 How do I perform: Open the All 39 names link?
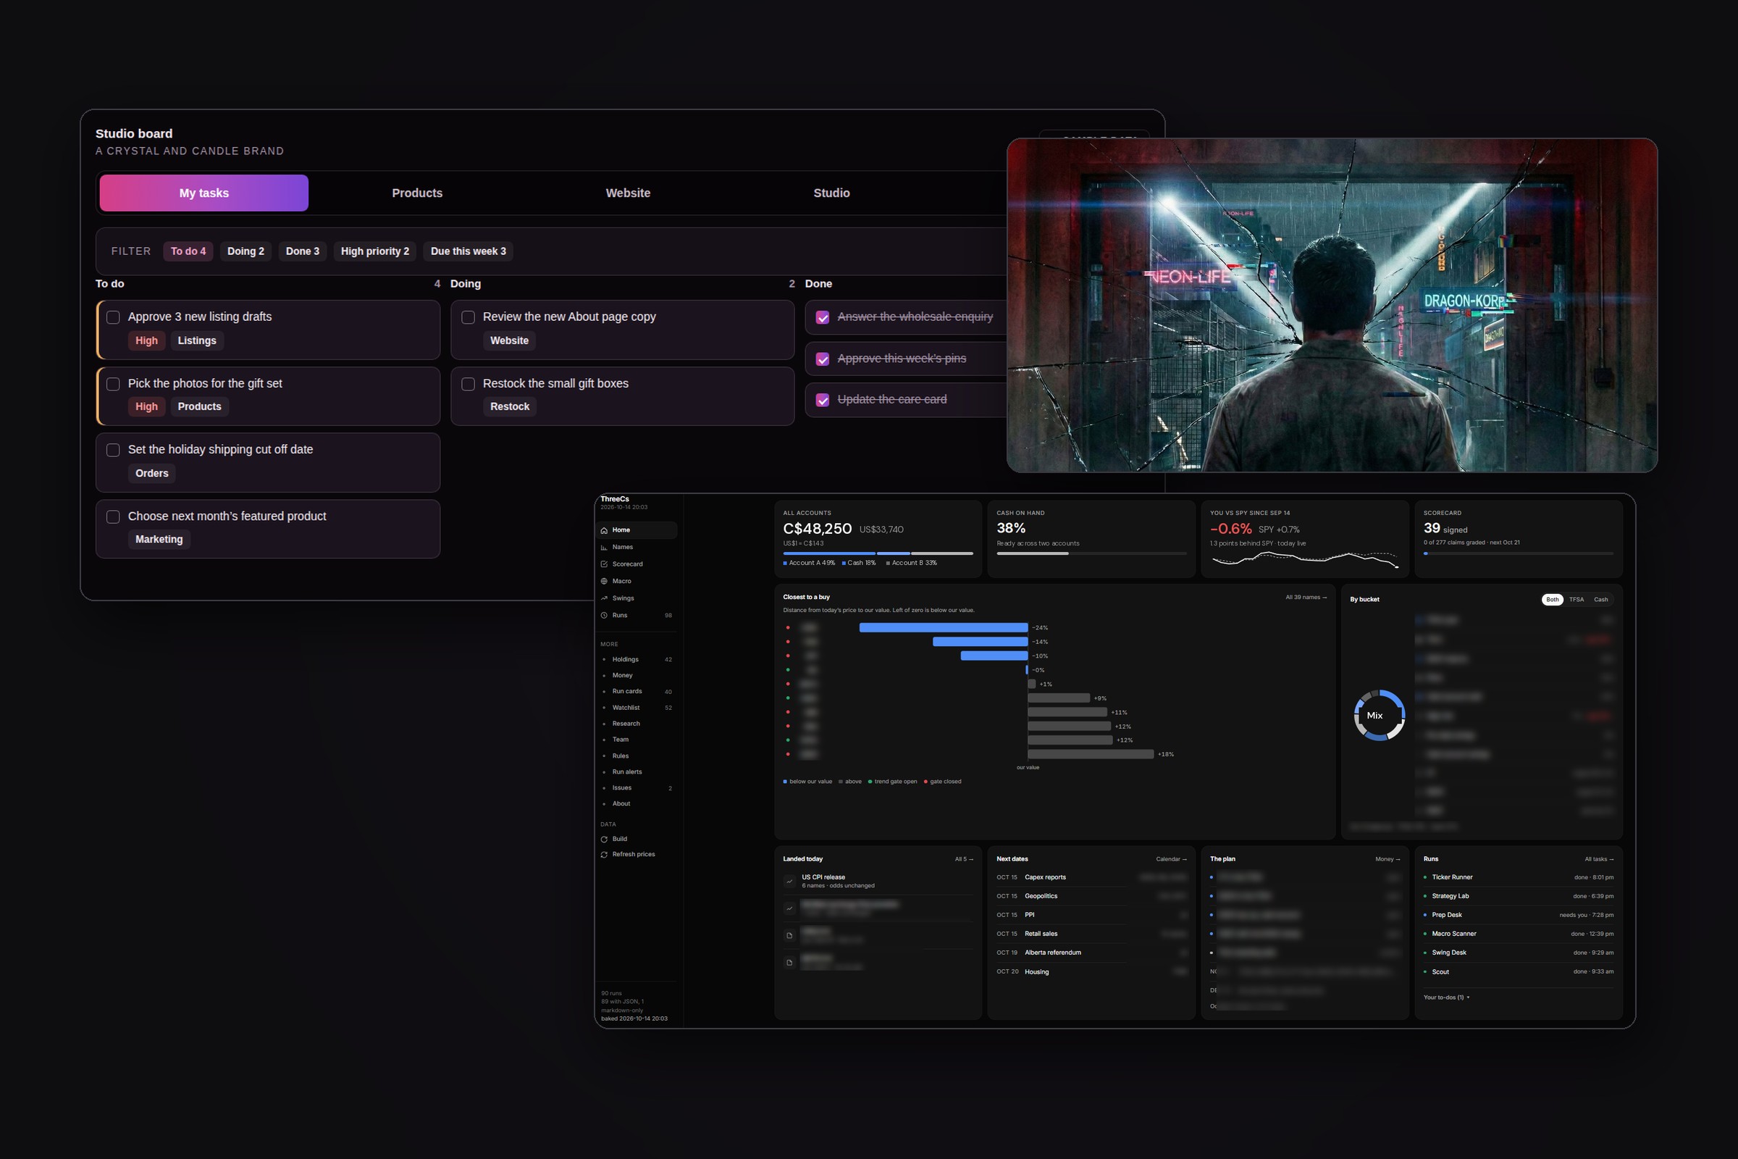1306,597
